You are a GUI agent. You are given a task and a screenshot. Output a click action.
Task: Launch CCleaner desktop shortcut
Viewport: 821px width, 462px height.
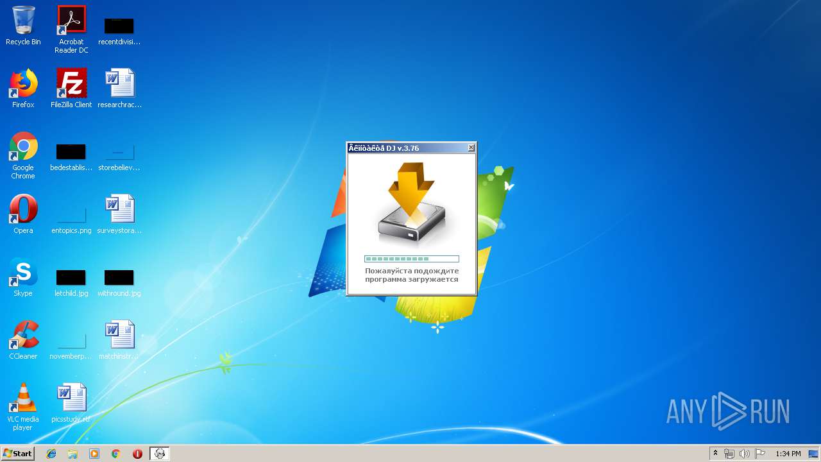pyautogui.click(x=23, y=340)
